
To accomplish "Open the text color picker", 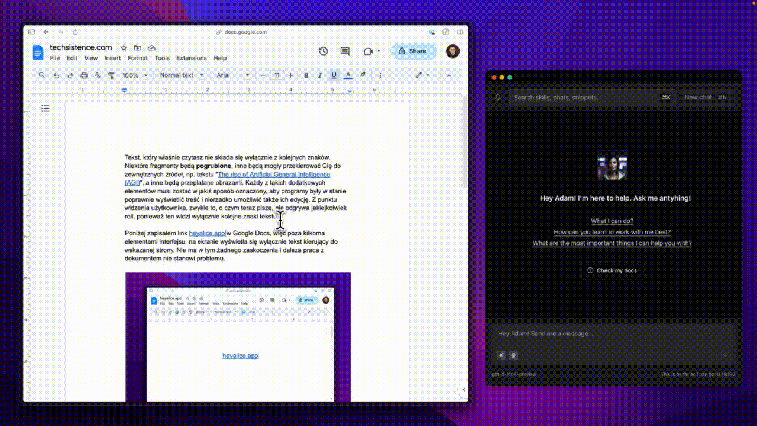I will (x=348, y=75).
